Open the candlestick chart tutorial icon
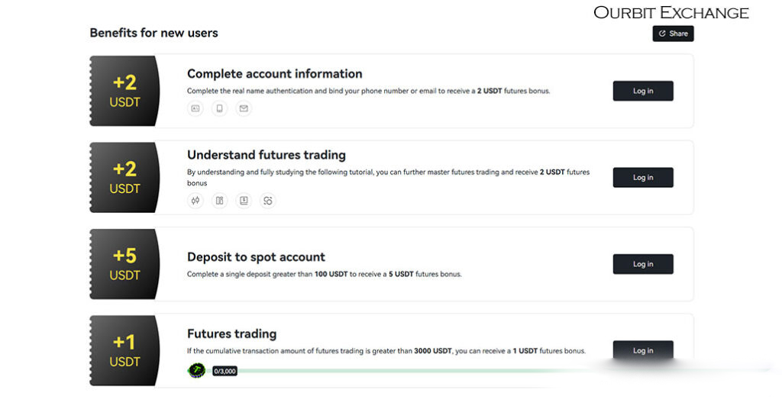The width and height of the screenshot is (782, 409). pyautogui.click(x=195, y=201)
